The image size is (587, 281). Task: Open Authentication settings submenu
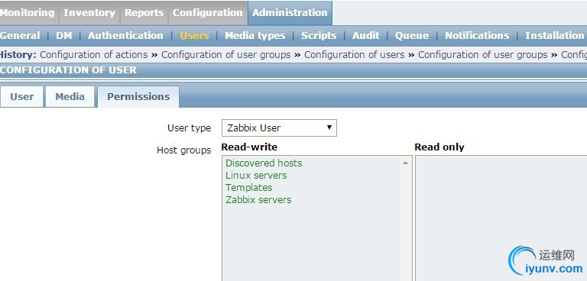pos(125,36)
